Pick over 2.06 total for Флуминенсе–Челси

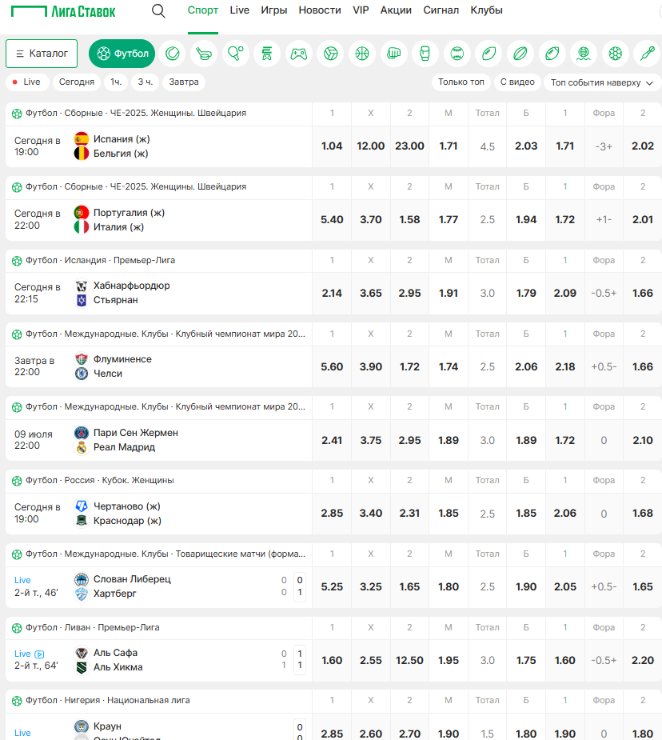[x=526, y=366]
